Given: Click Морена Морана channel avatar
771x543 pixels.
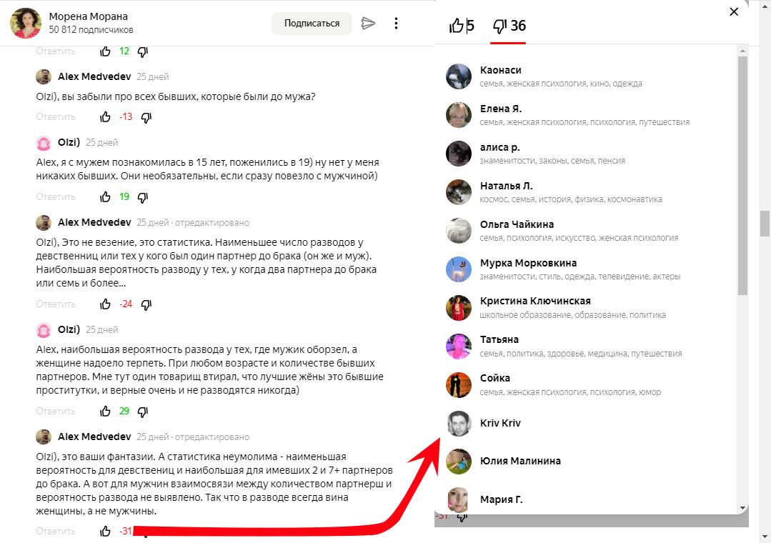Looking at the screenshot, I should tap(26, 23).
